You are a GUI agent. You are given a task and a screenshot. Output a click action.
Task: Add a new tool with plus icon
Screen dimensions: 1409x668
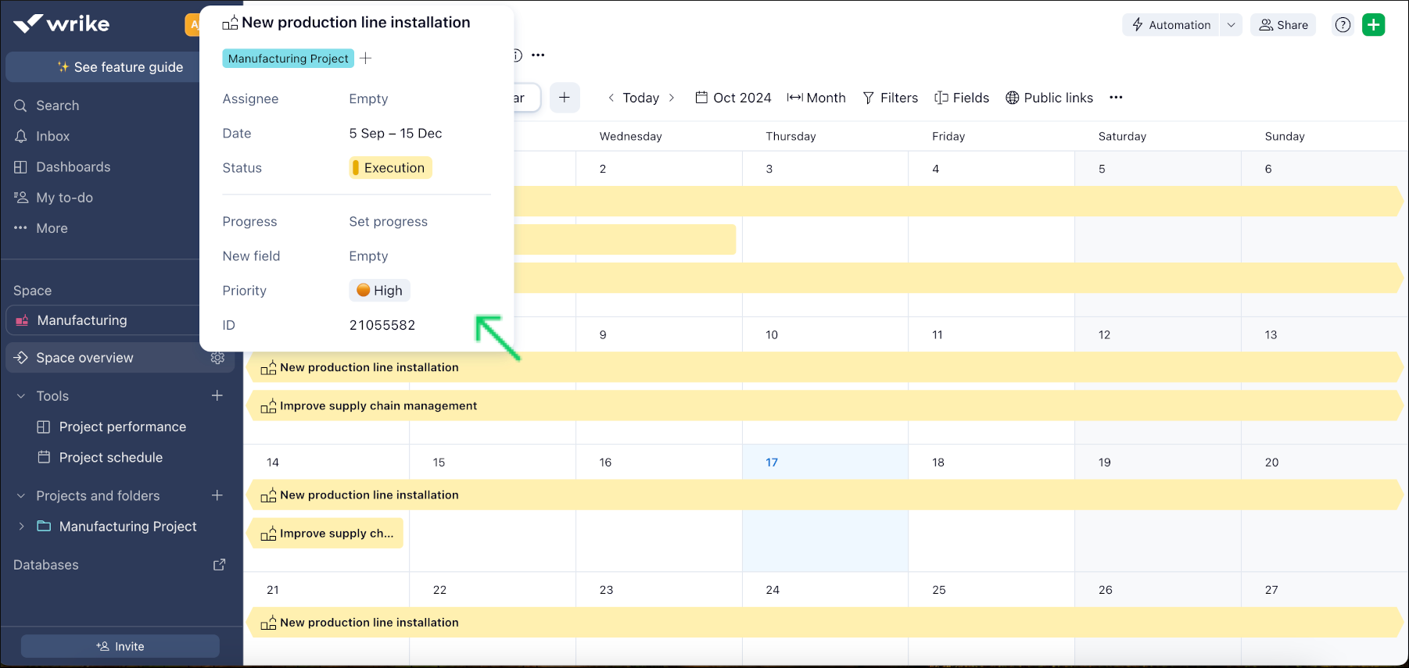click(x=217, y=396)
